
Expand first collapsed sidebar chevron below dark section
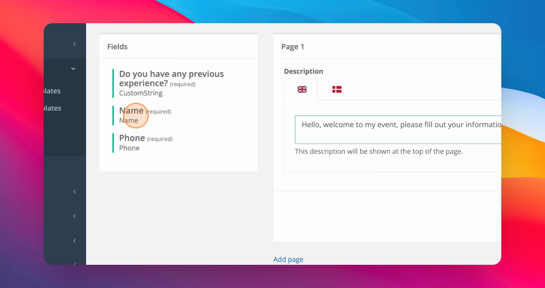click(74, 192)
